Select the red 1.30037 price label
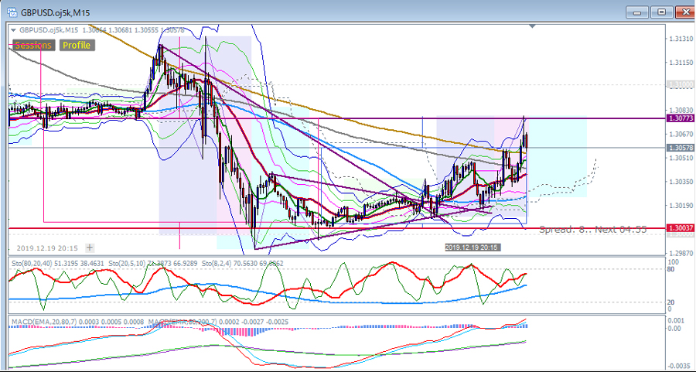Screen dimensions: 696x372 pos(680,229)
